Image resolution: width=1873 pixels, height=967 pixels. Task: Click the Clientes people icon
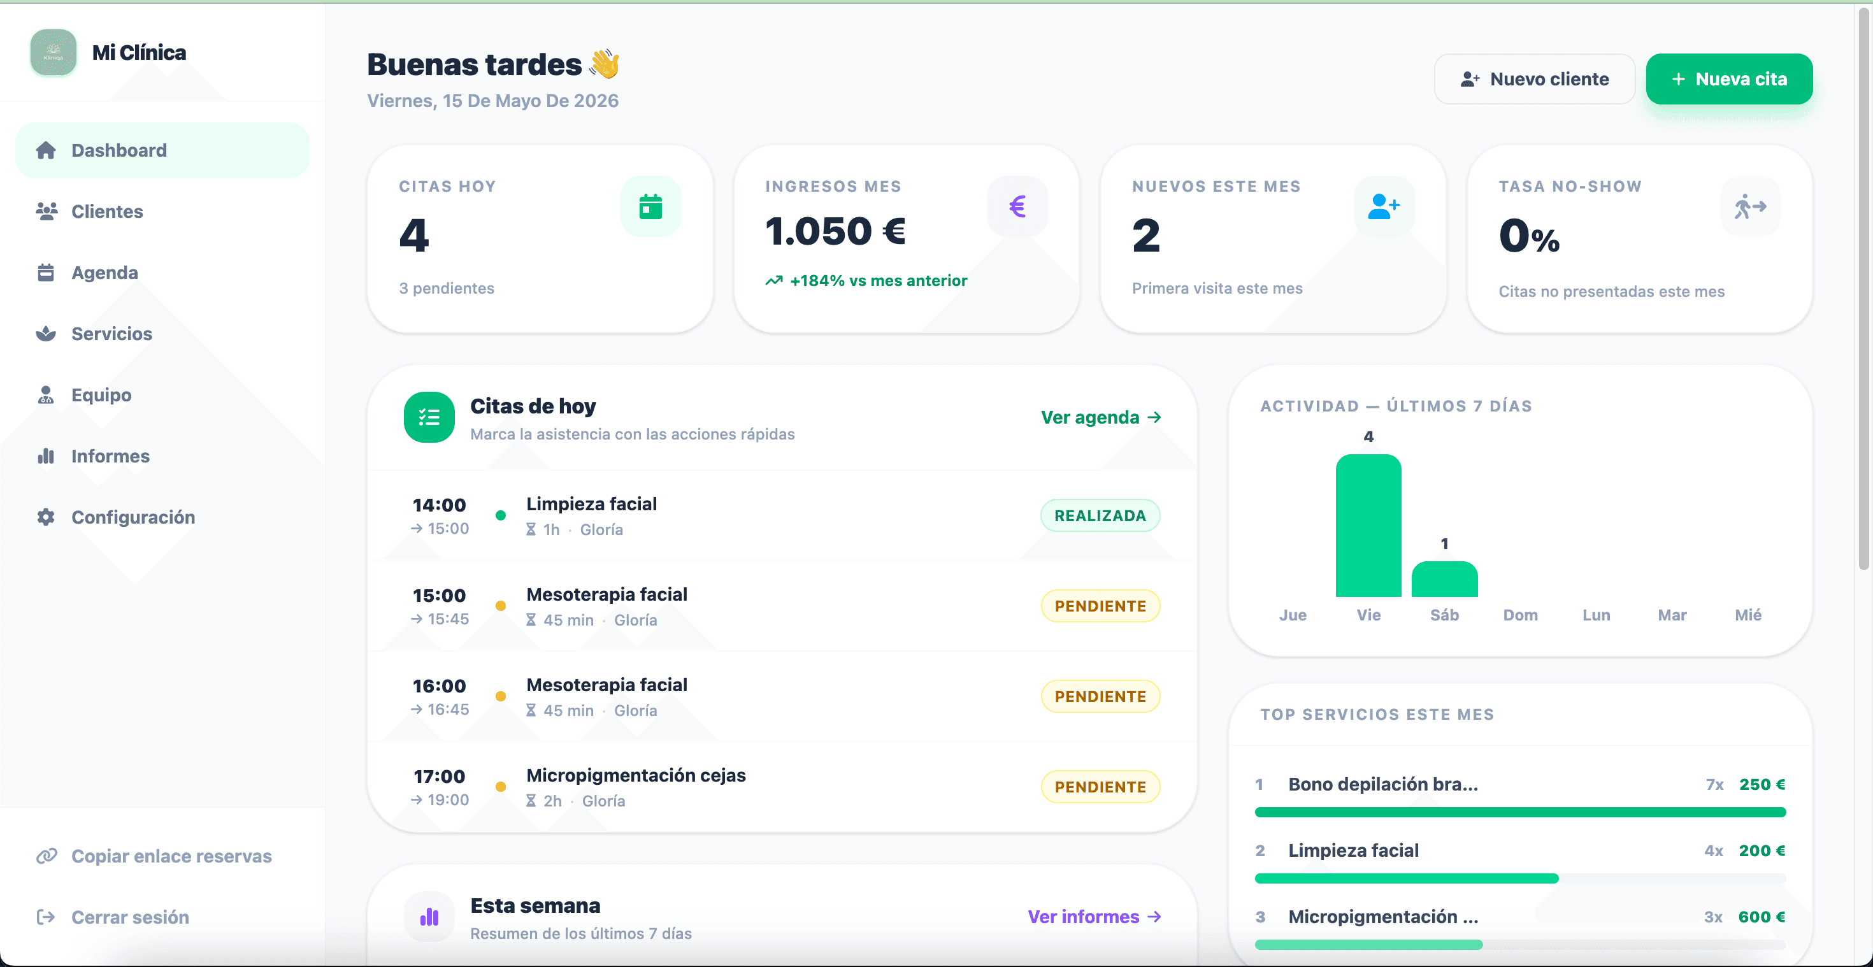(x=47, y=211)
